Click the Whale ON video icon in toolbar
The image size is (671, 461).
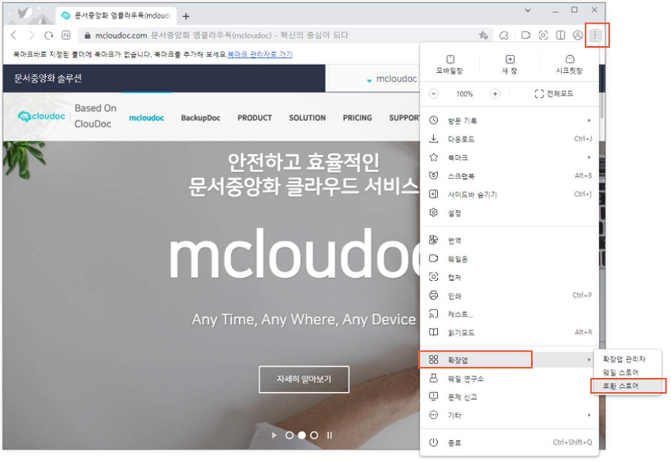coord(526,35)
